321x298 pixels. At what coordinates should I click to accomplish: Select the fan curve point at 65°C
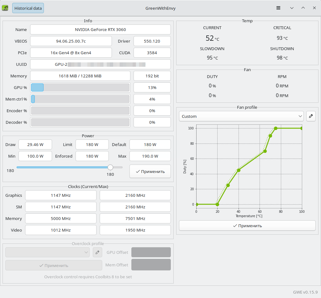coord(265,151)
